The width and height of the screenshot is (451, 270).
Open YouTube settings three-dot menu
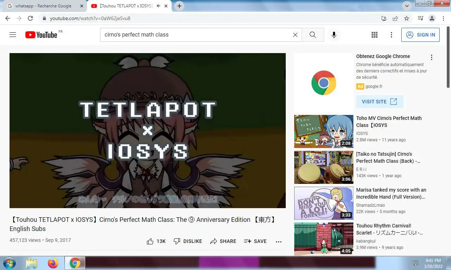[x=391, y=35]
